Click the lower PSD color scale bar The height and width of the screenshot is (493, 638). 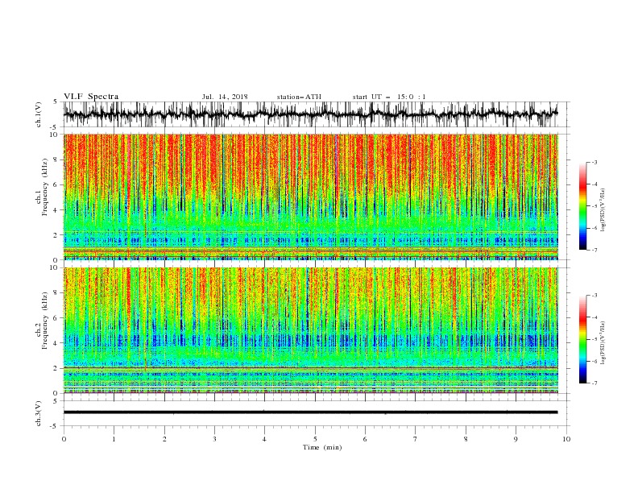click(582, 339)
